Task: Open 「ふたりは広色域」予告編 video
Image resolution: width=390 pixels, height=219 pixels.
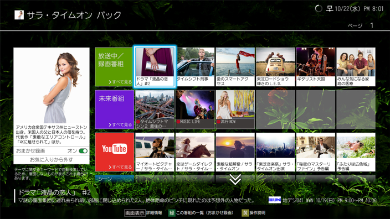Action: pos(356,152)
